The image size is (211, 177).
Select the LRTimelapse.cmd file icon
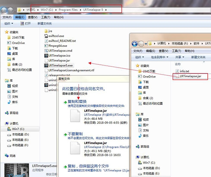[46, 51]
